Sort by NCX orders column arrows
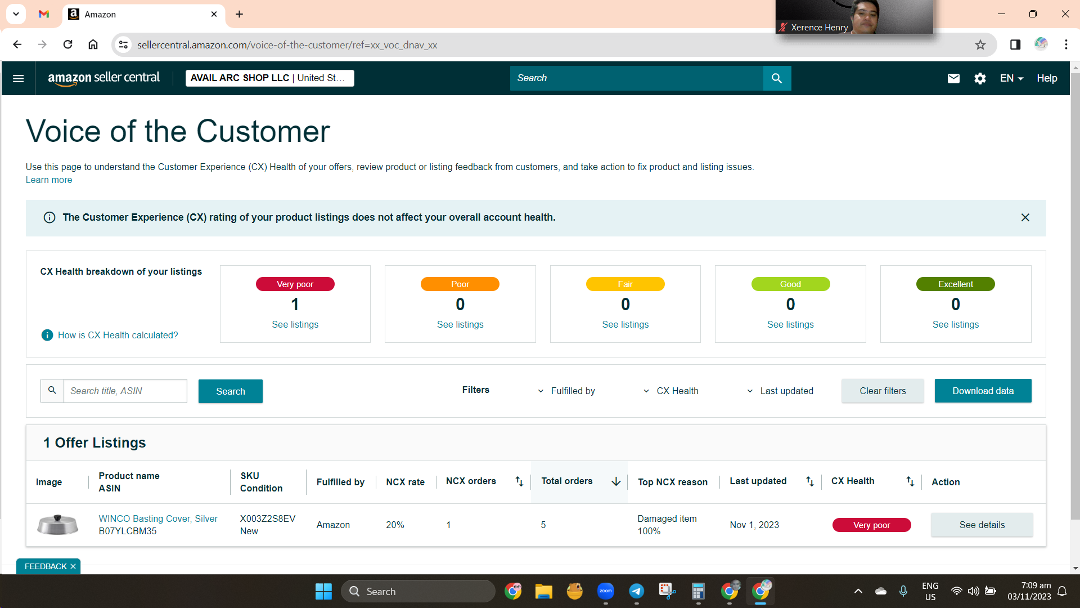 point(519,481)
